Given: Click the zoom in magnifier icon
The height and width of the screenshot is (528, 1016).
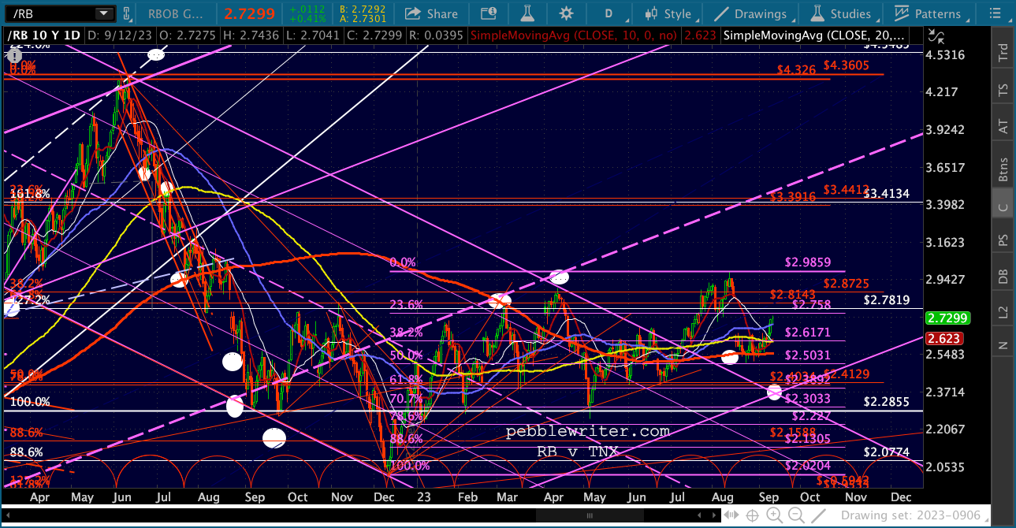Looking at the screenshot, I should click(774, 515).
